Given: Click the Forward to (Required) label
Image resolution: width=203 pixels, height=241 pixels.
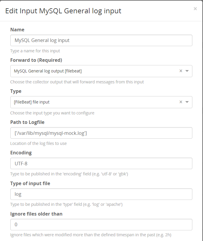Looking at the screenshot, I should pyautogui.click(x=36, y=60).
